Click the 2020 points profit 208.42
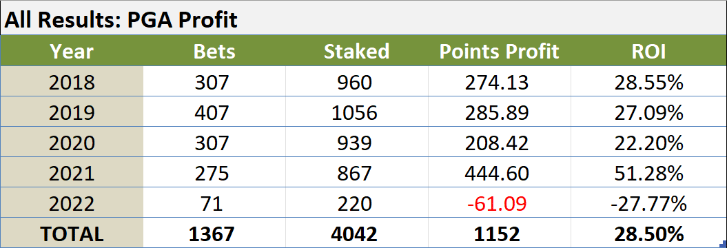The image size is (727, 248). point(500,143)
